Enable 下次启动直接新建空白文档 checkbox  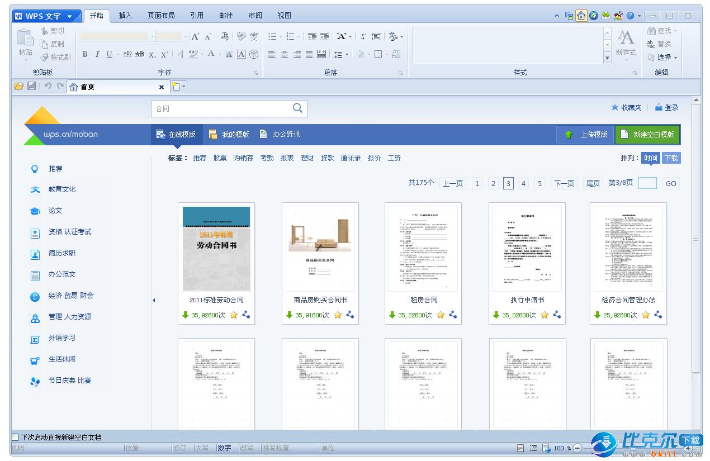(15, 437)
